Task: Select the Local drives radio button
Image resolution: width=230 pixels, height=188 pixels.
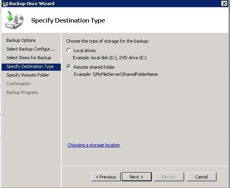Action: point(69,50)
